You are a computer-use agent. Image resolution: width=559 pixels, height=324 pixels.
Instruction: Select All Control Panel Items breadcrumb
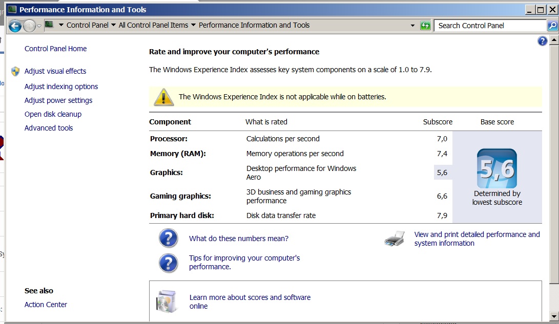[x=153, y=25]
